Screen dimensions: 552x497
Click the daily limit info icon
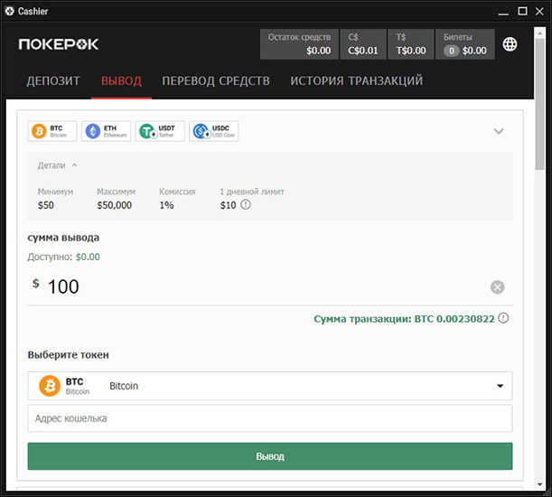[246, 204]
